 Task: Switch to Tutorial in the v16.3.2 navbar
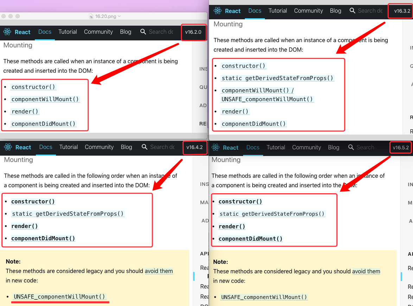tap(278, 11)
